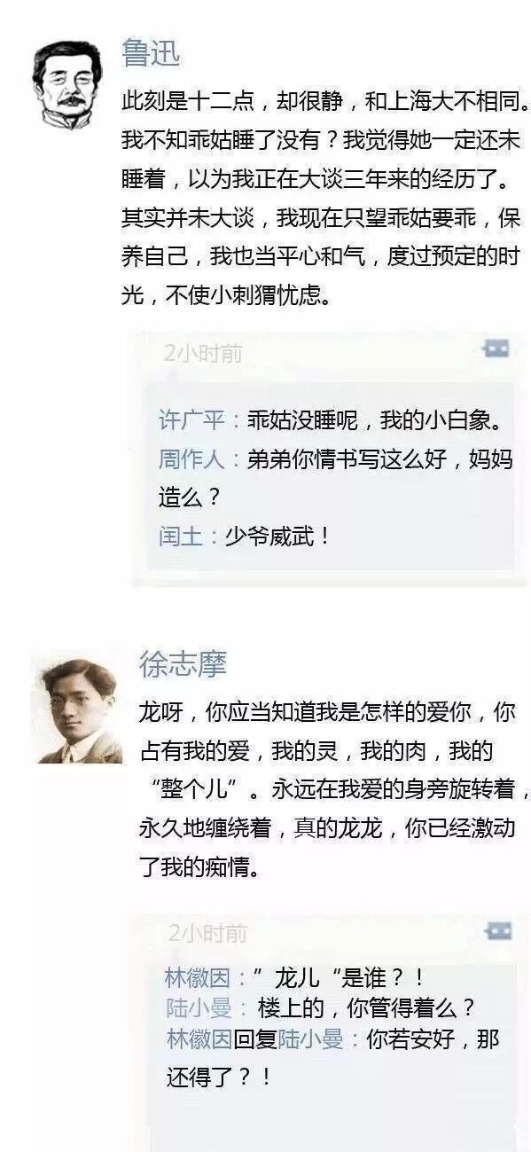Open the 徐志摩 profile name

coord(183,664)
